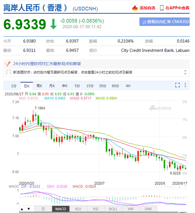The image size is (195, 213).
Task: Click the MA30: 6.9804 legend label
Action: [106, 98]
